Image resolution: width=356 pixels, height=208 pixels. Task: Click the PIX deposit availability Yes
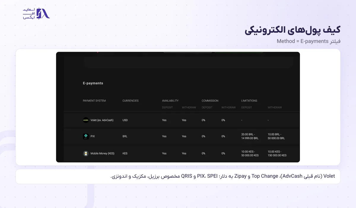(164, 136)
